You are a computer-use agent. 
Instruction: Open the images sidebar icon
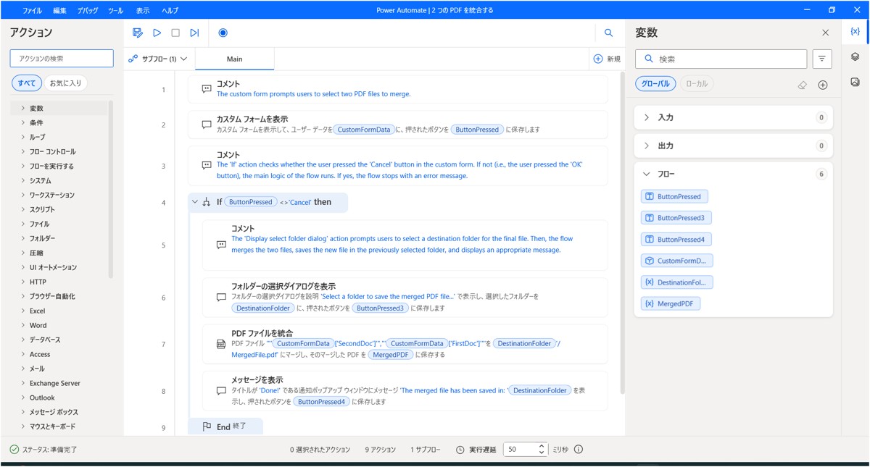pos(855,82)
